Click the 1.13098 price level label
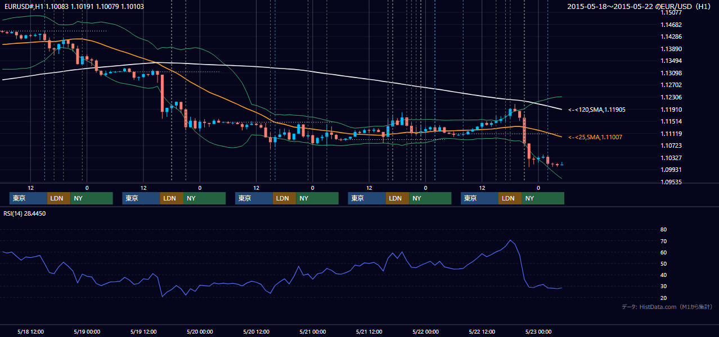The image size is (719, 337). [671, 73]
